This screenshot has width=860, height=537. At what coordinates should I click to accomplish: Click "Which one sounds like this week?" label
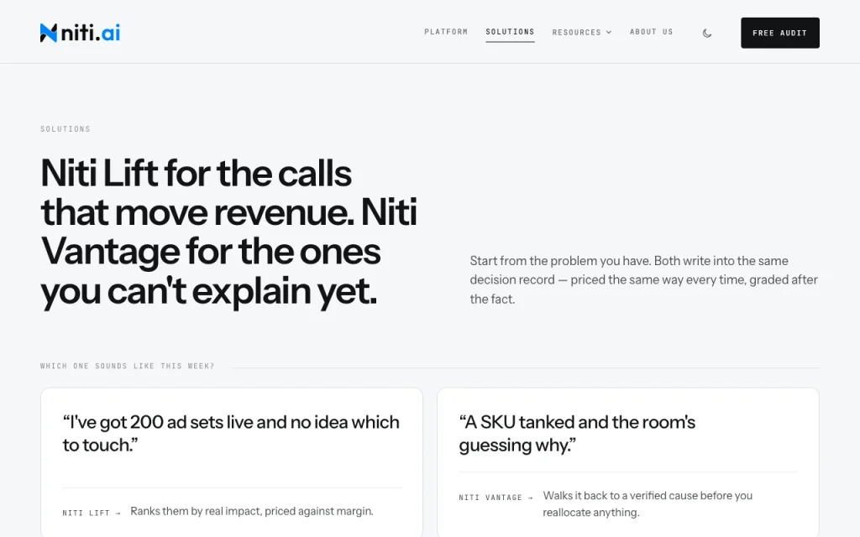pyautogui.click(x=128, y=366)
